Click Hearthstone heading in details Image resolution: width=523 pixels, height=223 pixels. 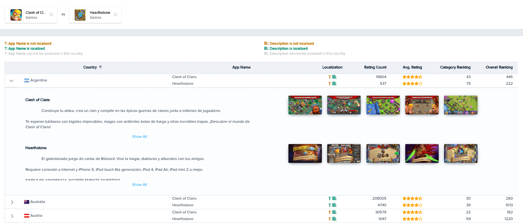(36, 148)
